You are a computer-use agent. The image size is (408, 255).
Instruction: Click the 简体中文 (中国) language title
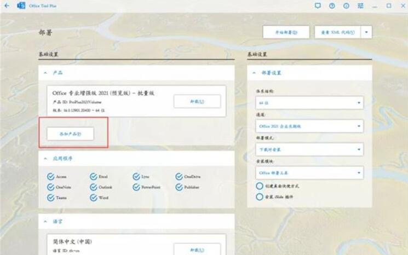point(72,242)
